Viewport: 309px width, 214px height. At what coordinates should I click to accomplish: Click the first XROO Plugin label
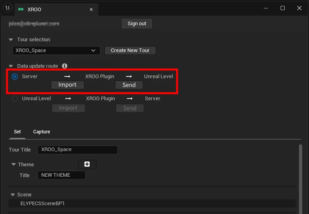(100, 77)
